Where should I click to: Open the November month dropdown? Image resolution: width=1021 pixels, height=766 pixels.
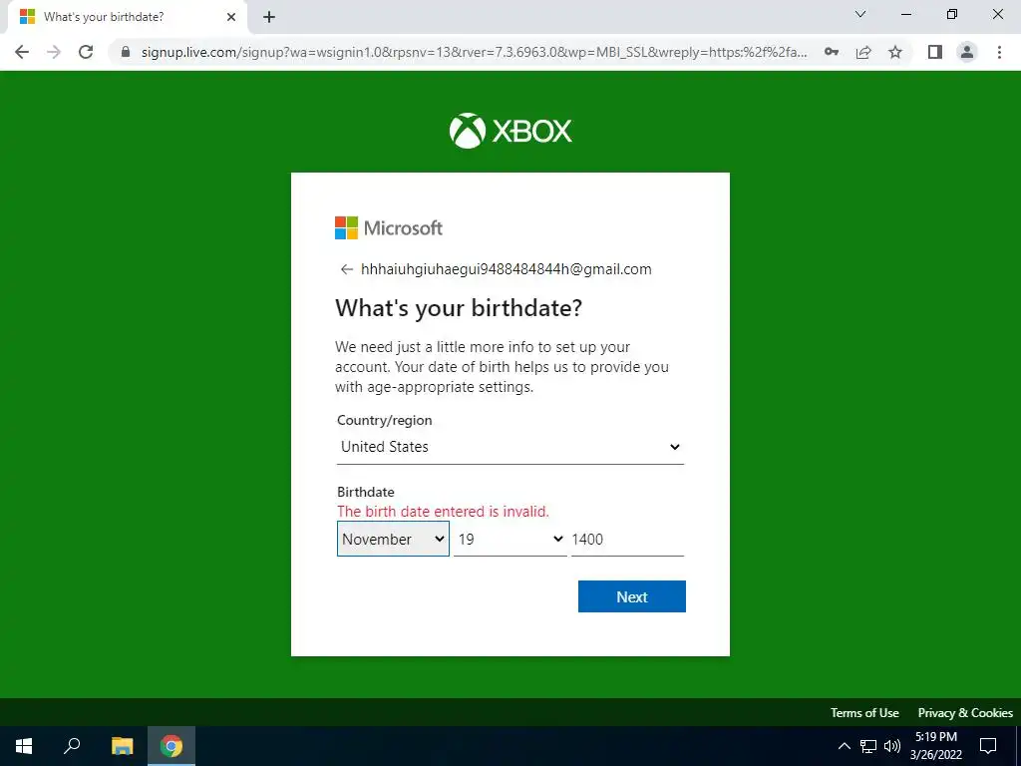[x=393, y=540]
